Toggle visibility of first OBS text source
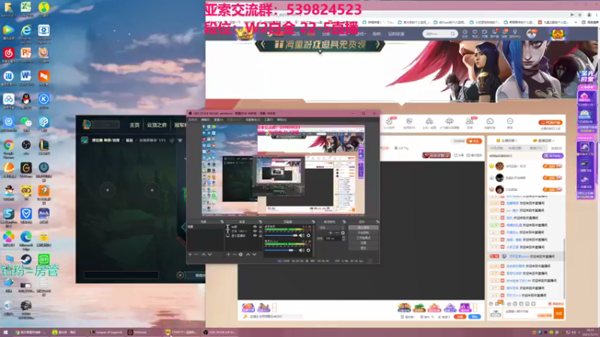 pos(255,227)
